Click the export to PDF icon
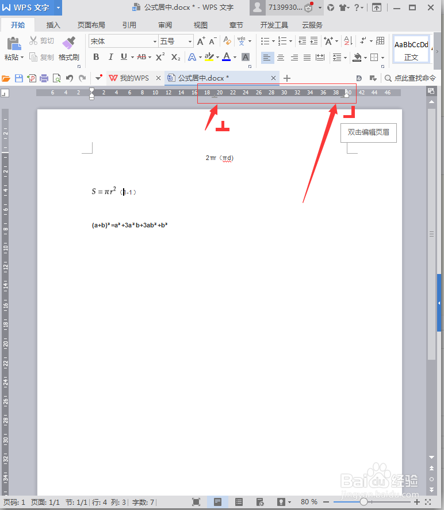 point(32,78)
